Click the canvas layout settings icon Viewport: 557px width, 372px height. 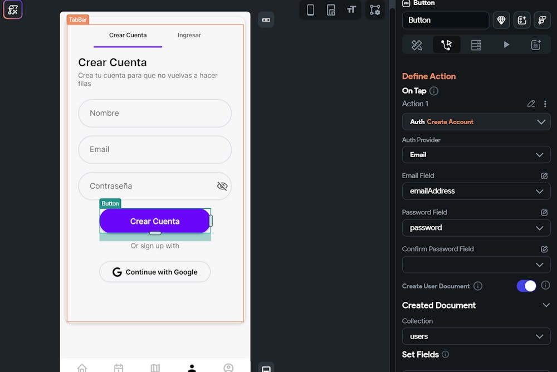tap(375, 10)
